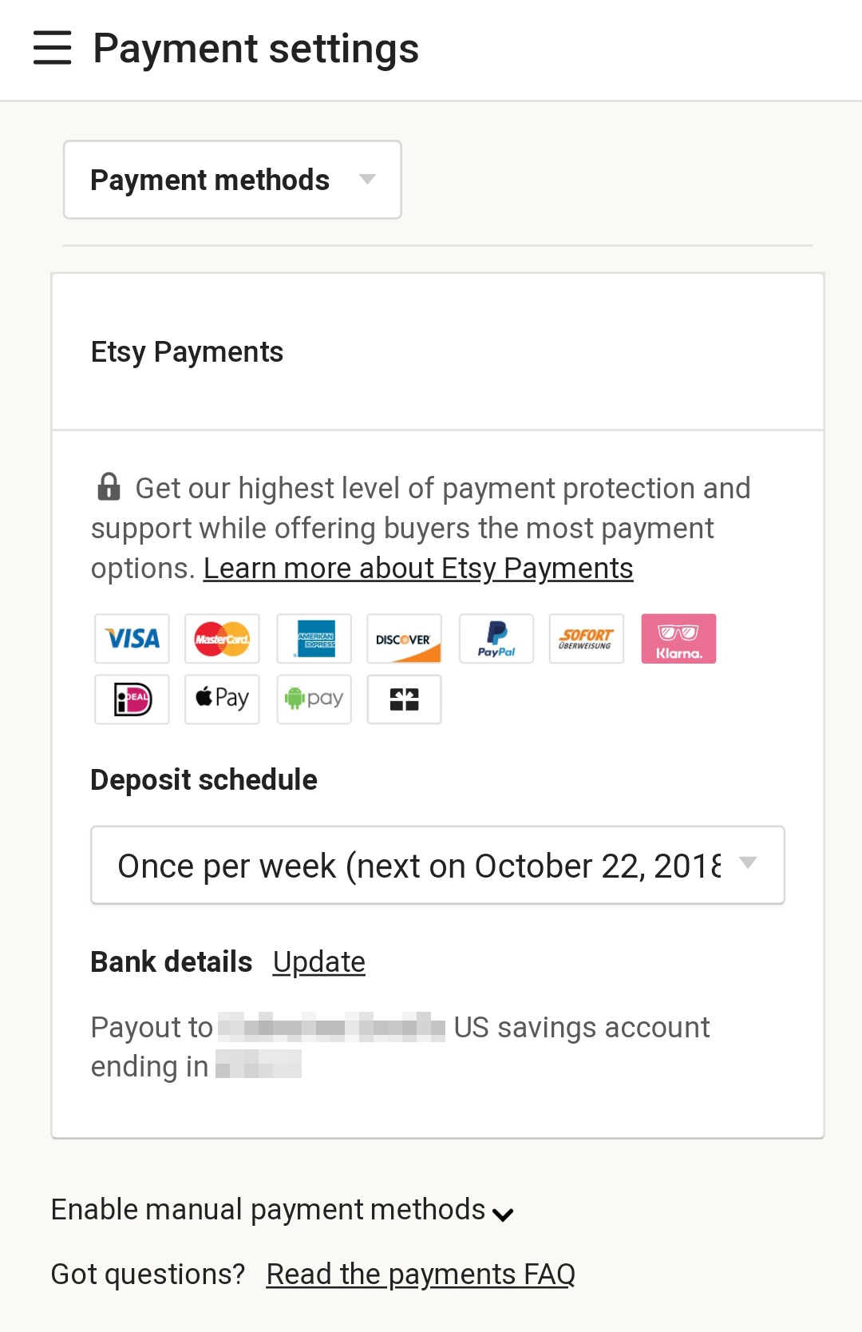This screenshot has width=862, height=1332.
Task: Click Update next to Bank details
Action: click(x=319, y=962)
